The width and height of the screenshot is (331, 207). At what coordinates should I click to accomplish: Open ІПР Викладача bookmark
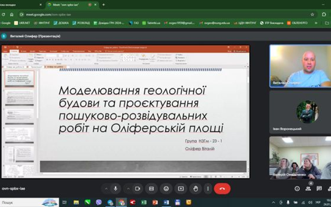pos(272,23)
